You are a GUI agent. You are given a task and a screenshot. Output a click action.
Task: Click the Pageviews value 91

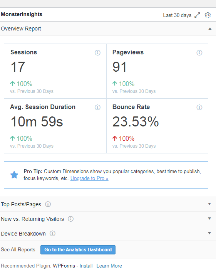coord(120,67)
